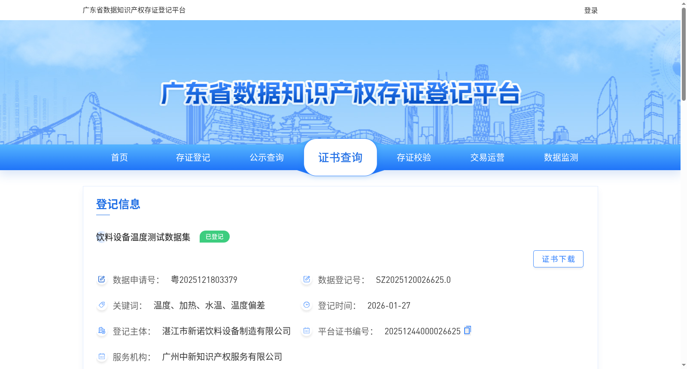Select the 登记信息 section heading
The width and height of the screenshot is (687, 369).
(118, 204)
